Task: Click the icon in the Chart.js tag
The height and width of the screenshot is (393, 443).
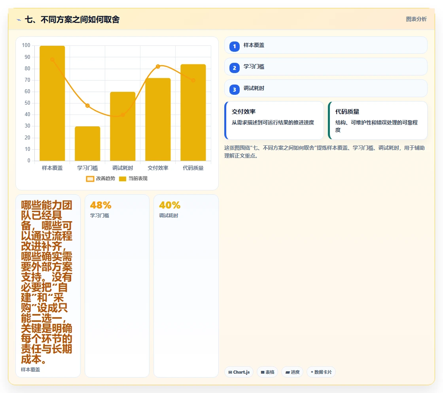Action: [x=230, y=372]
